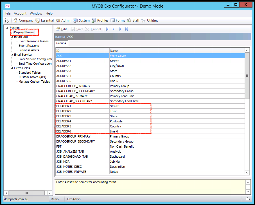Click the cloud status icon

click(x=247, y=199)
